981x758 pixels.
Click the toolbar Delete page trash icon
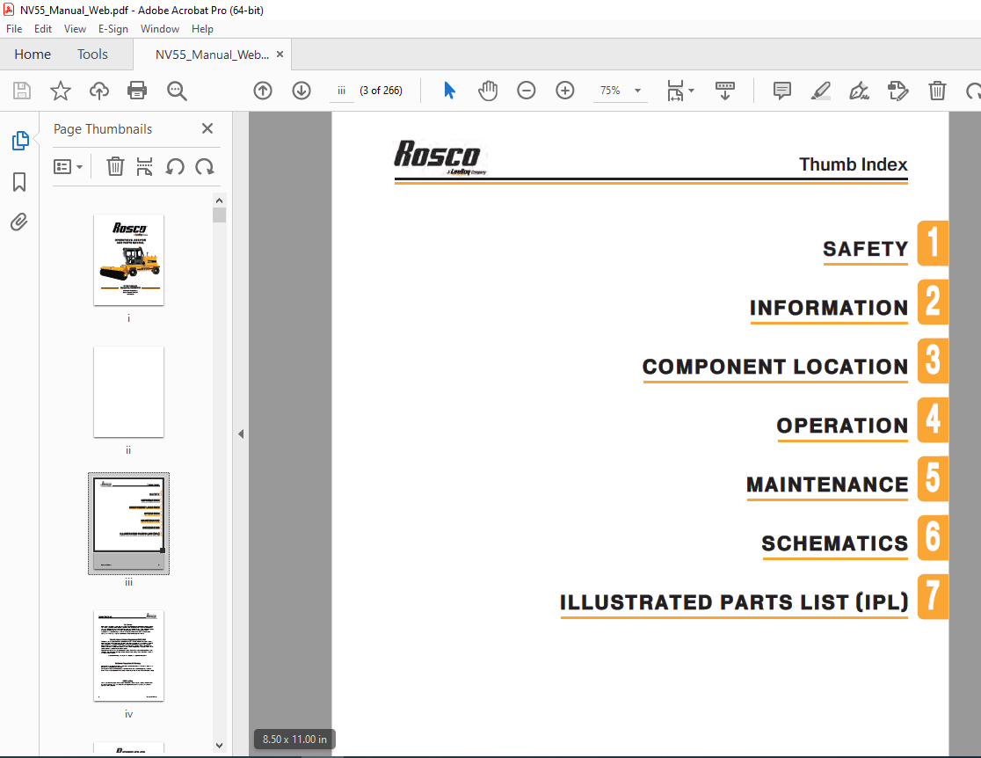pyautogui.click(x=937, y=91)
